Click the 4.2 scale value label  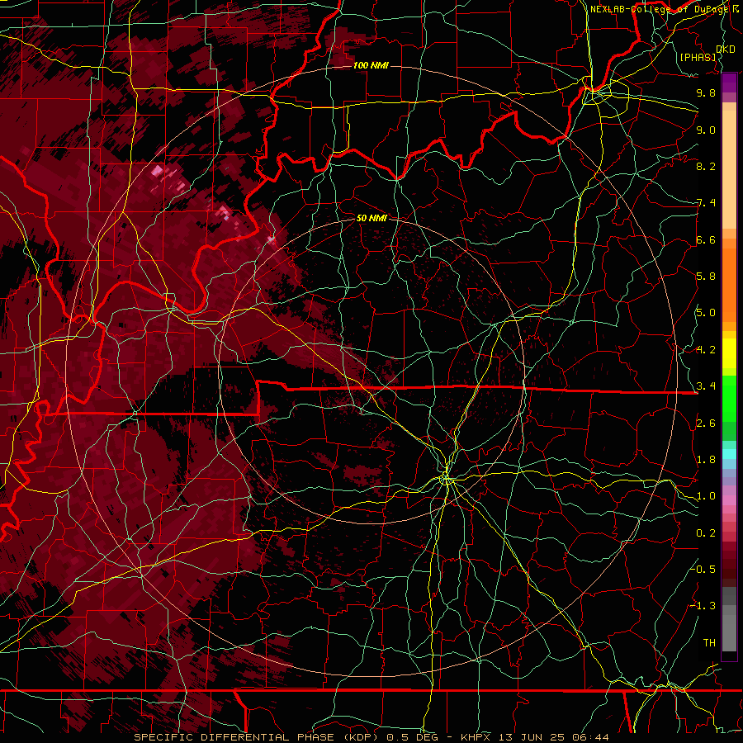tap(706, 350)
